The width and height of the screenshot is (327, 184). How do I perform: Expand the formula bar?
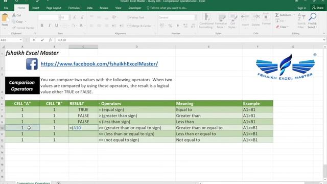[x=324, y=40]
